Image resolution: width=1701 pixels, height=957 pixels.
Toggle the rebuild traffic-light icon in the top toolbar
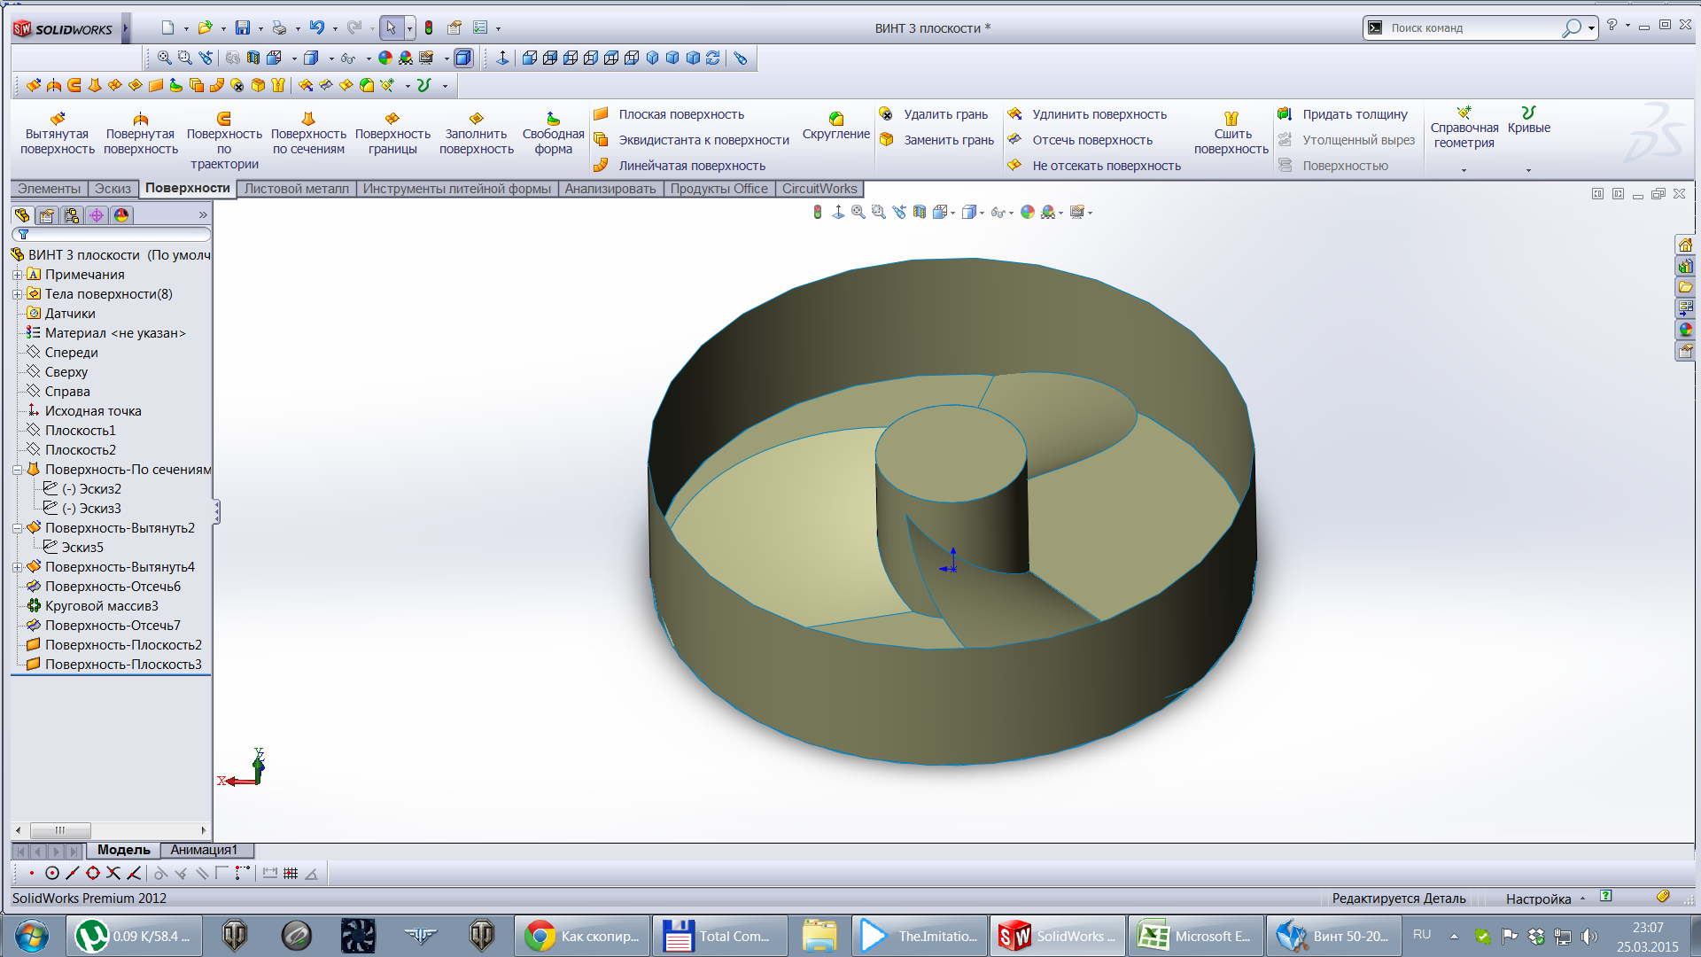click(429, 28)
